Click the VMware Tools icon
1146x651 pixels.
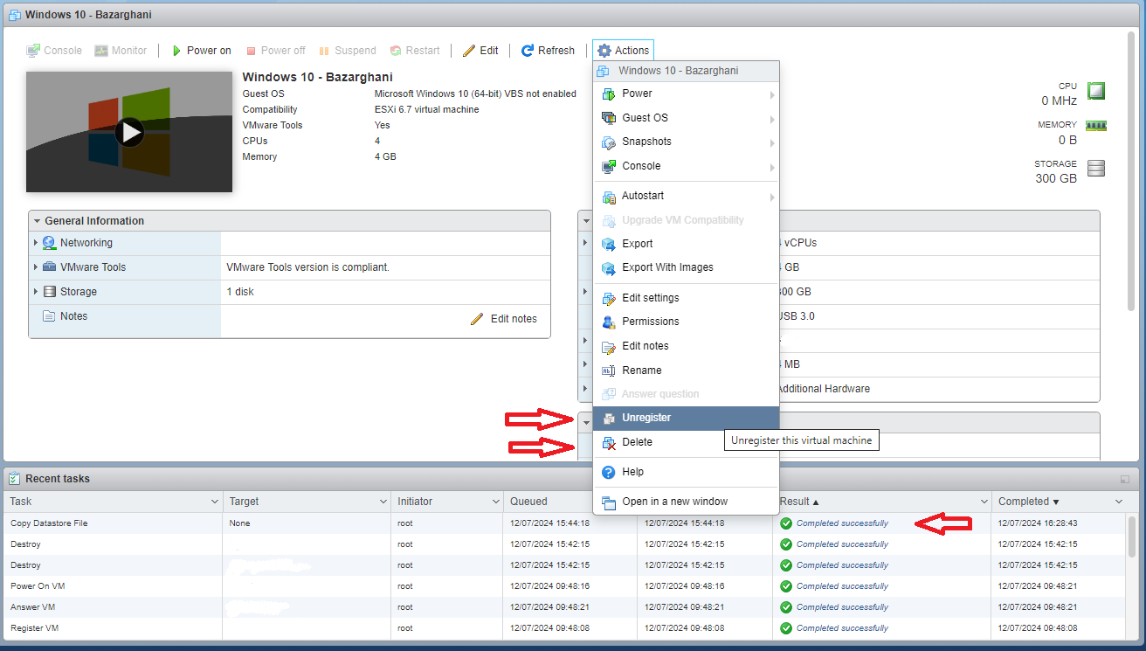click(50, 267)
